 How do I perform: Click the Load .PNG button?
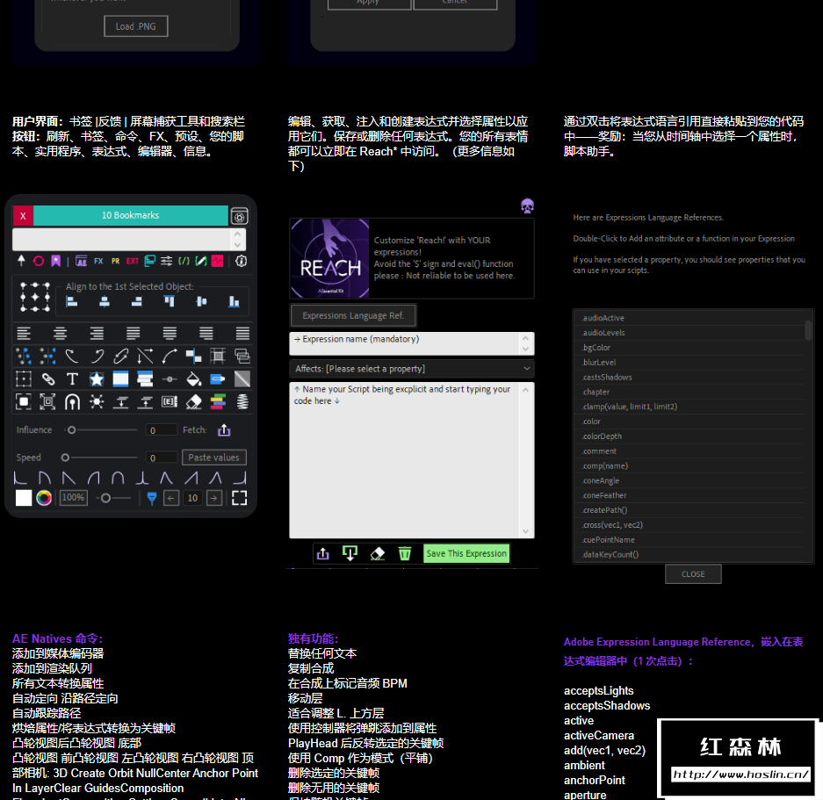[136, 26]
